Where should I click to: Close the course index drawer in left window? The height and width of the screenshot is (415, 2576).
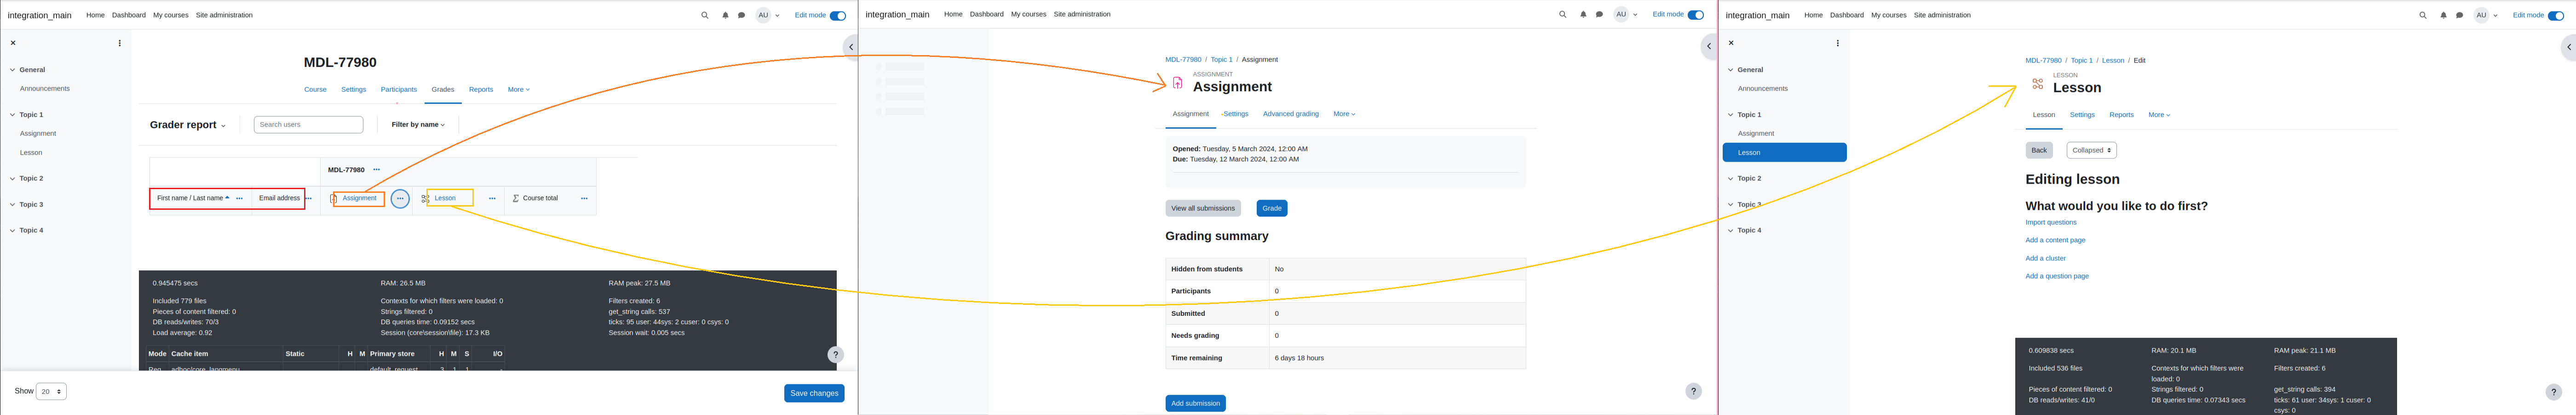pos(13,43)
